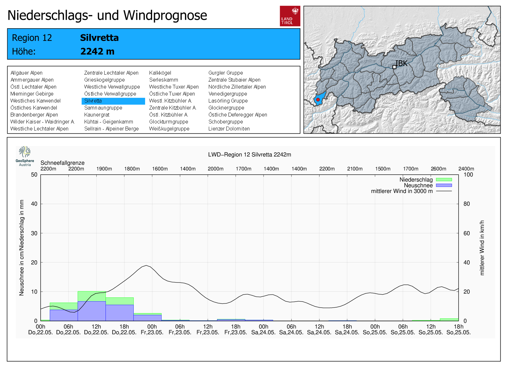507x366 pixels.
Task: Click the blue Neuschnee legend swatch
Action: pos(444,185)
